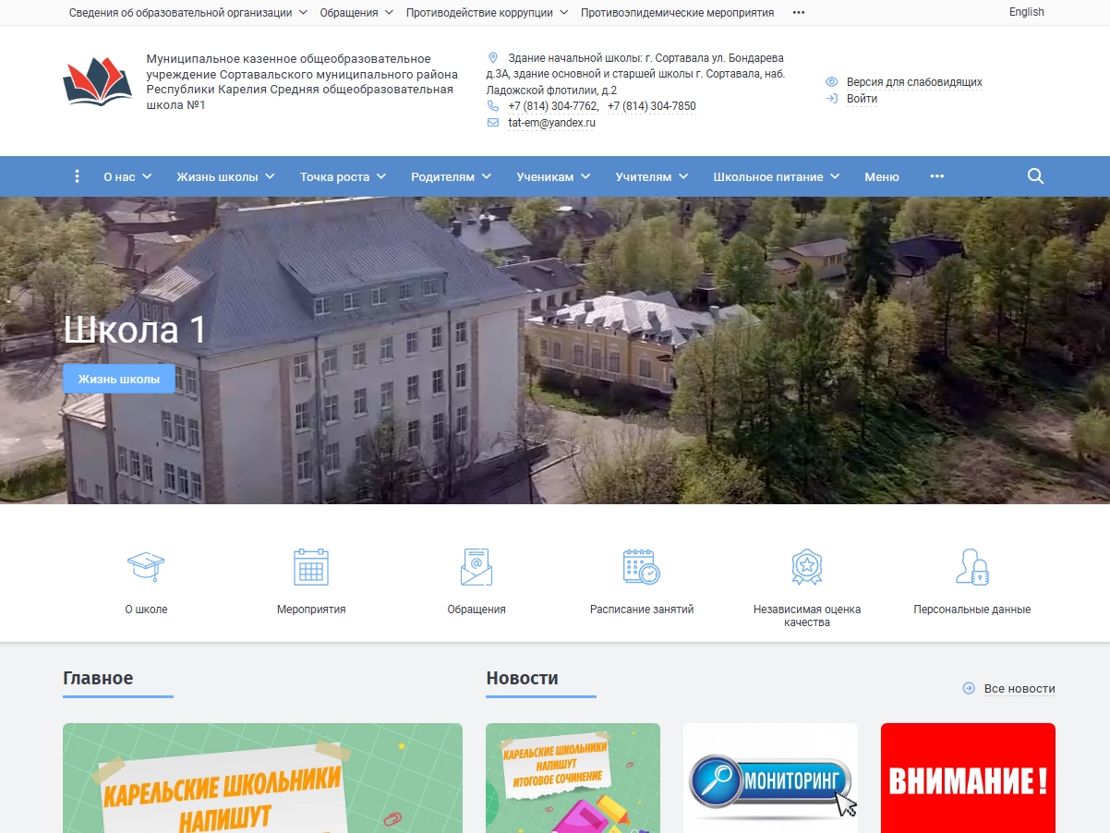1110x833 pixels.
Task: Switch the site language to English
Action: point(1026,12)
